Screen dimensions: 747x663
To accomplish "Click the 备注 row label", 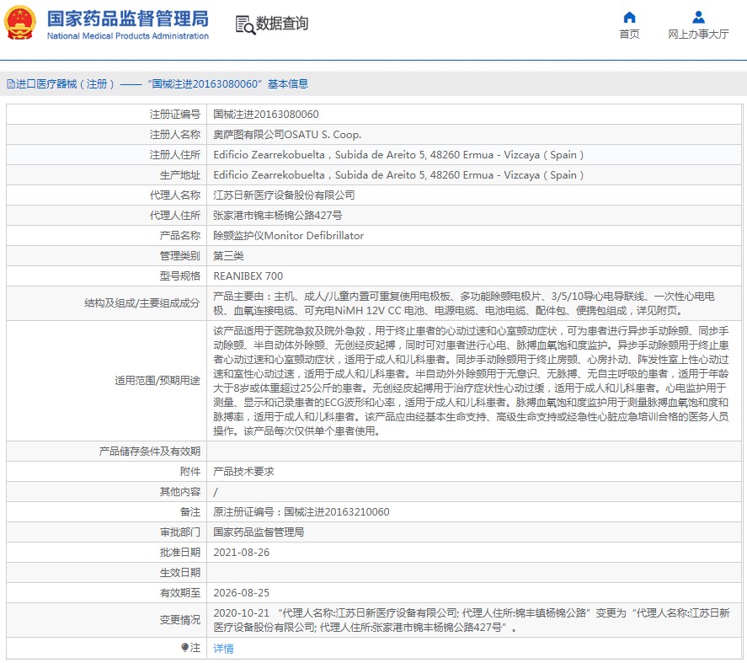I will [190, 512].
